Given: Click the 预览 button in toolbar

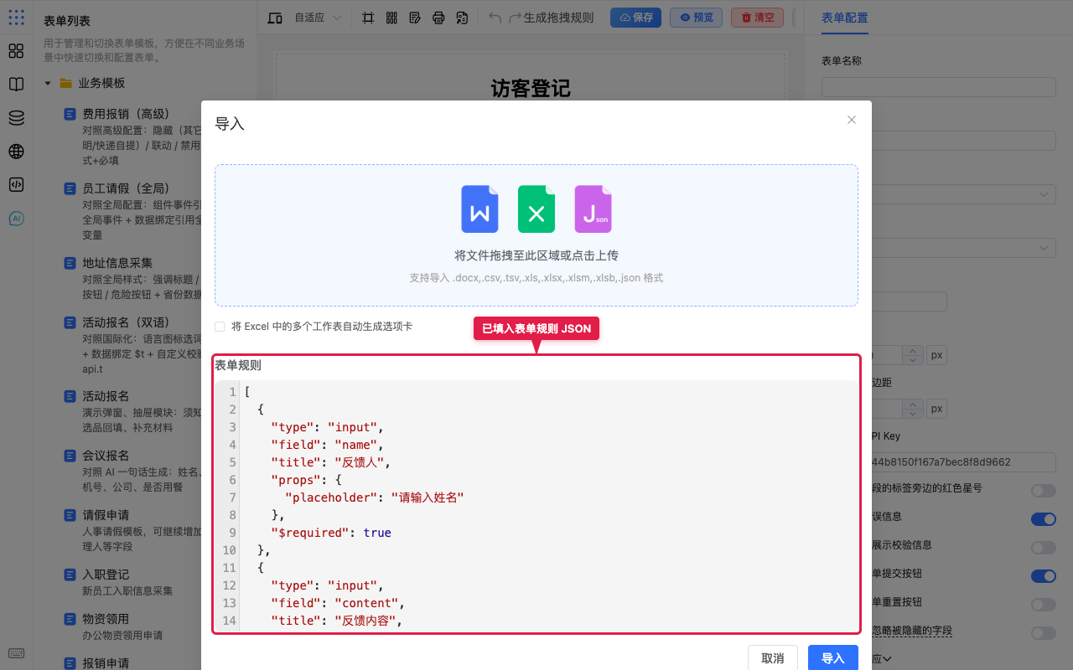Looking at the screenshot, I should click(696, 18).
